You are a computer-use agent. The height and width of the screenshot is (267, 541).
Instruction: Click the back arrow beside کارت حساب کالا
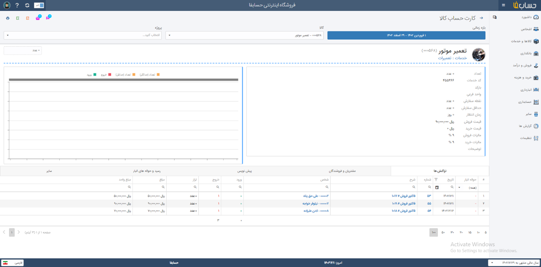click(481, 18)
